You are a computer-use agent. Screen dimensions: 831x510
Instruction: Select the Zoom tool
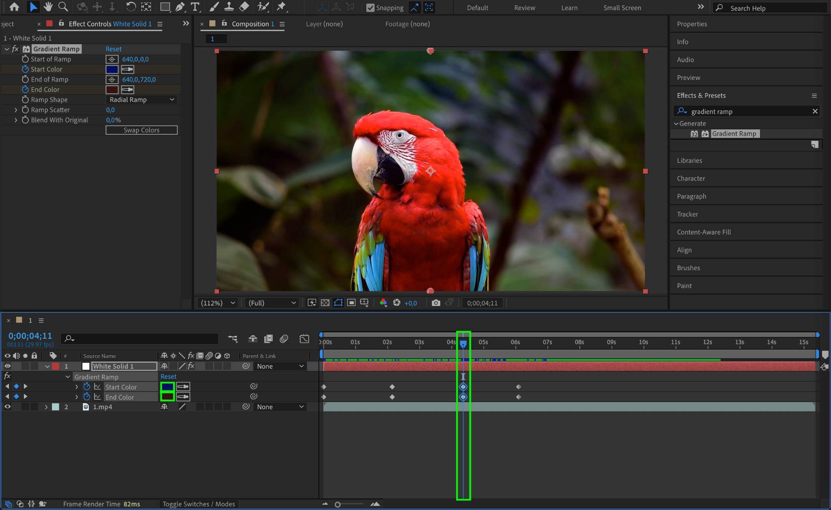(63, 7)
